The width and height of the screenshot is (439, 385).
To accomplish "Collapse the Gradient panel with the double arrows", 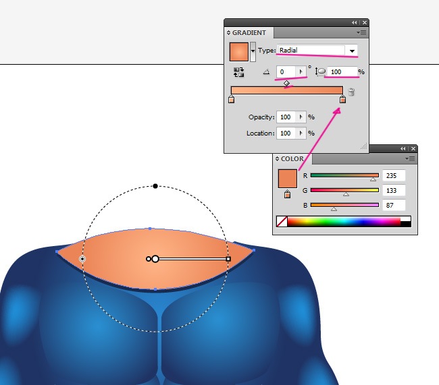I will [355, 23].
